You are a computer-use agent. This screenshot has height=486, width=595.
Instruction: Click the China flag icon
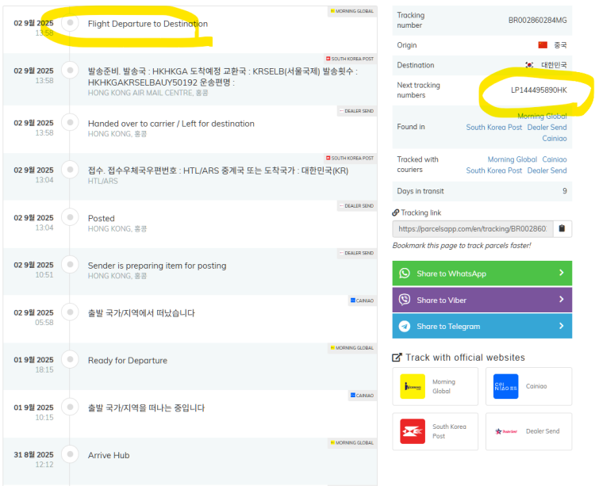pos(543,45)
